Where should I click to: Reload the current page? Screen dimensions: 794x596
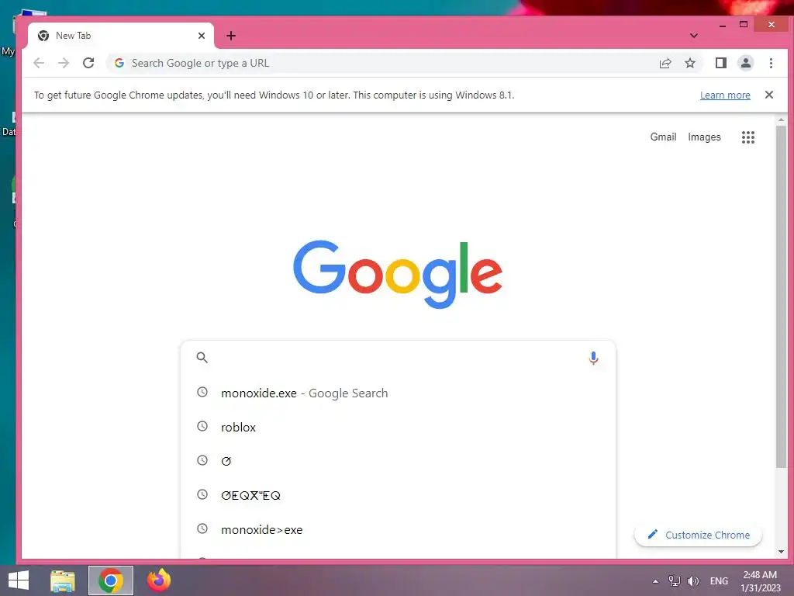click(x=88, y=63)
